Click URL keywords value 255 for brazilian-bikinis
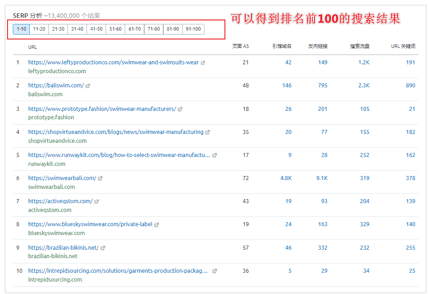429x294 pixels. (410, 248)
